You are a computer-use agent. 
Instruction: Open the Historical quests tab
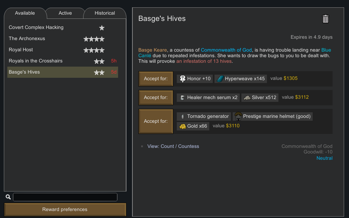(x=104, y=13)
